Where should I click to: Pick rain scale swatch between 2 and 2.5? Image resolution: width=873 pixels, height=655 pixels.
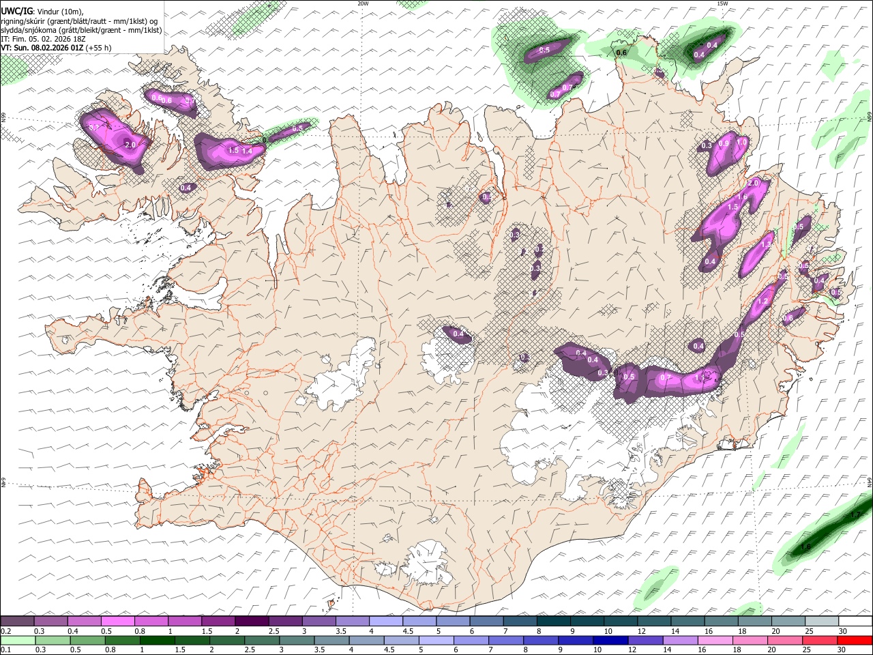point(227,640)
